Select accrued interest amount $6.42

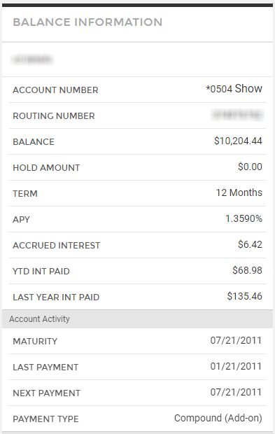(x=250, y=244)
